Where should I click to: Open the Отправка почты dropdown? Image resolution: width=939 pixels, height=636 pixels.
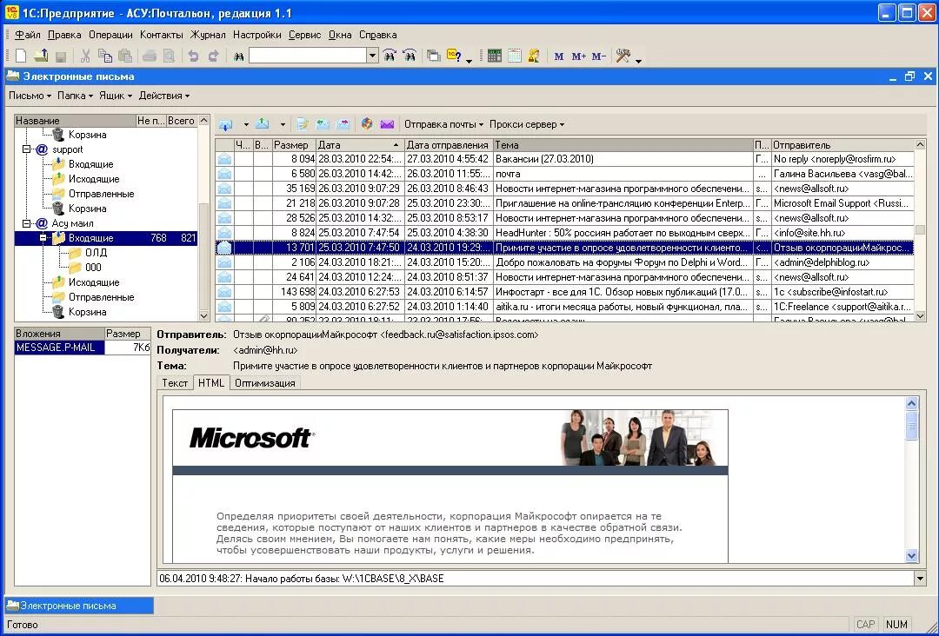443,124
